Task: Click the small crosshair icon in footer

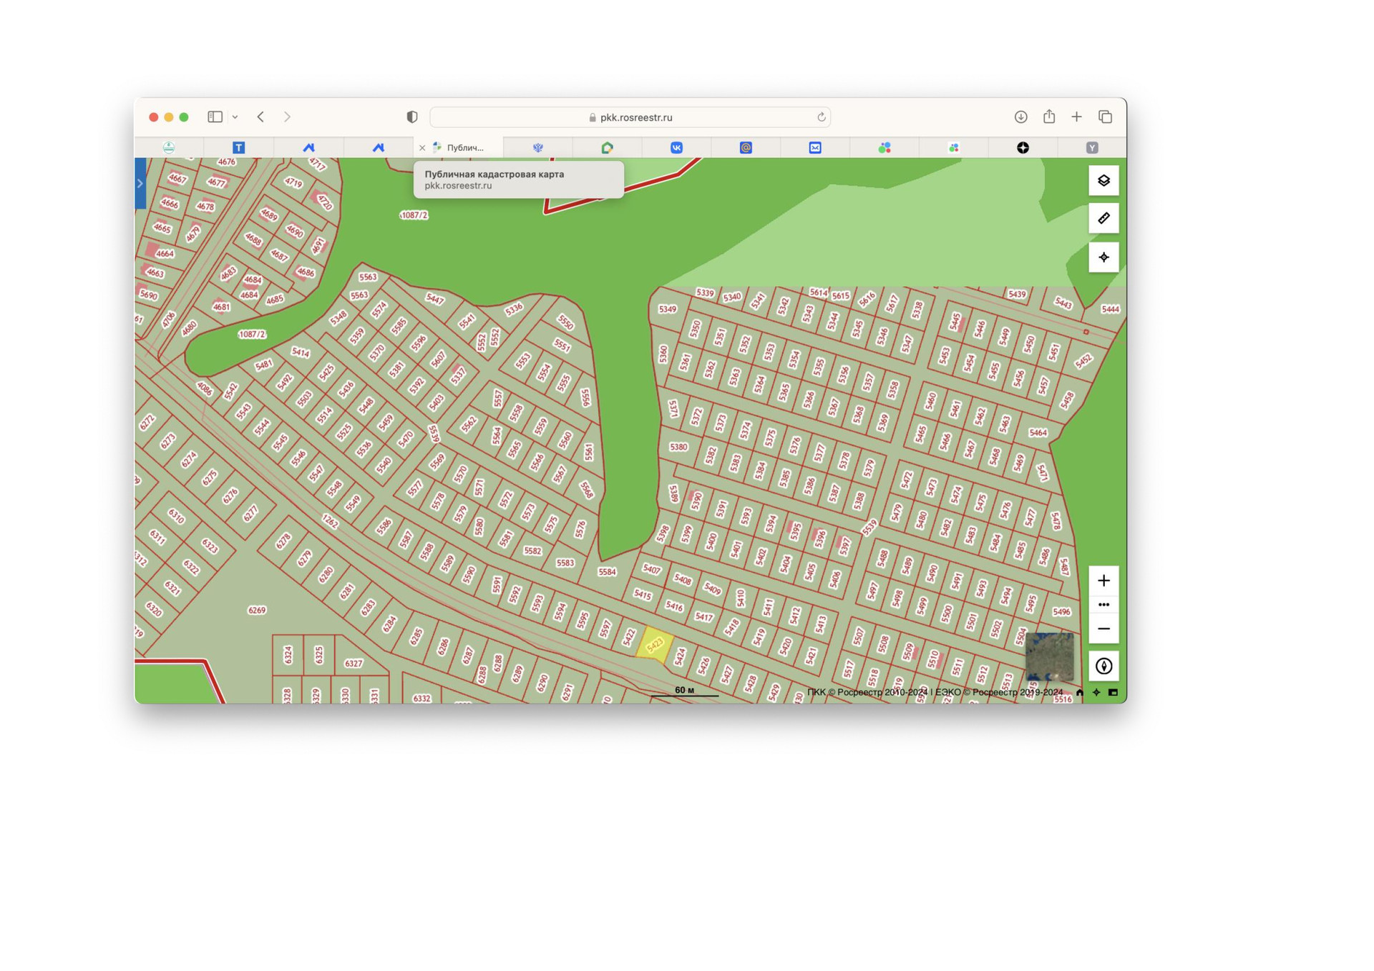Action: pos(1096,692)
